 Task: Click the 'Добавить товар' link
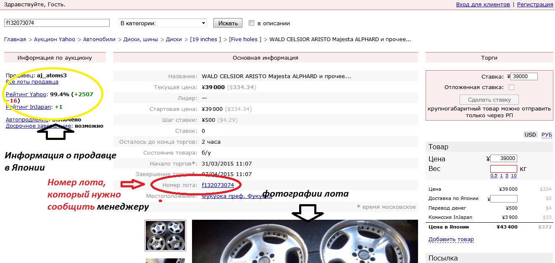coord(451,239)
